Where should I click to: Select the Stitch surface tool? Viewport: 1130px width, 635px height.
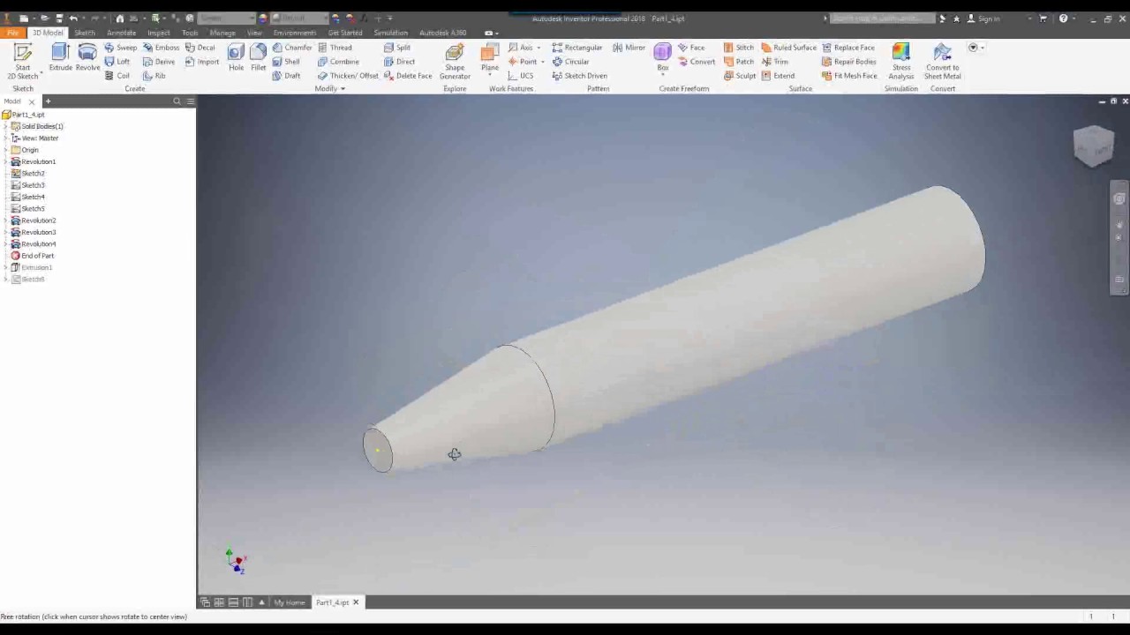739,48
